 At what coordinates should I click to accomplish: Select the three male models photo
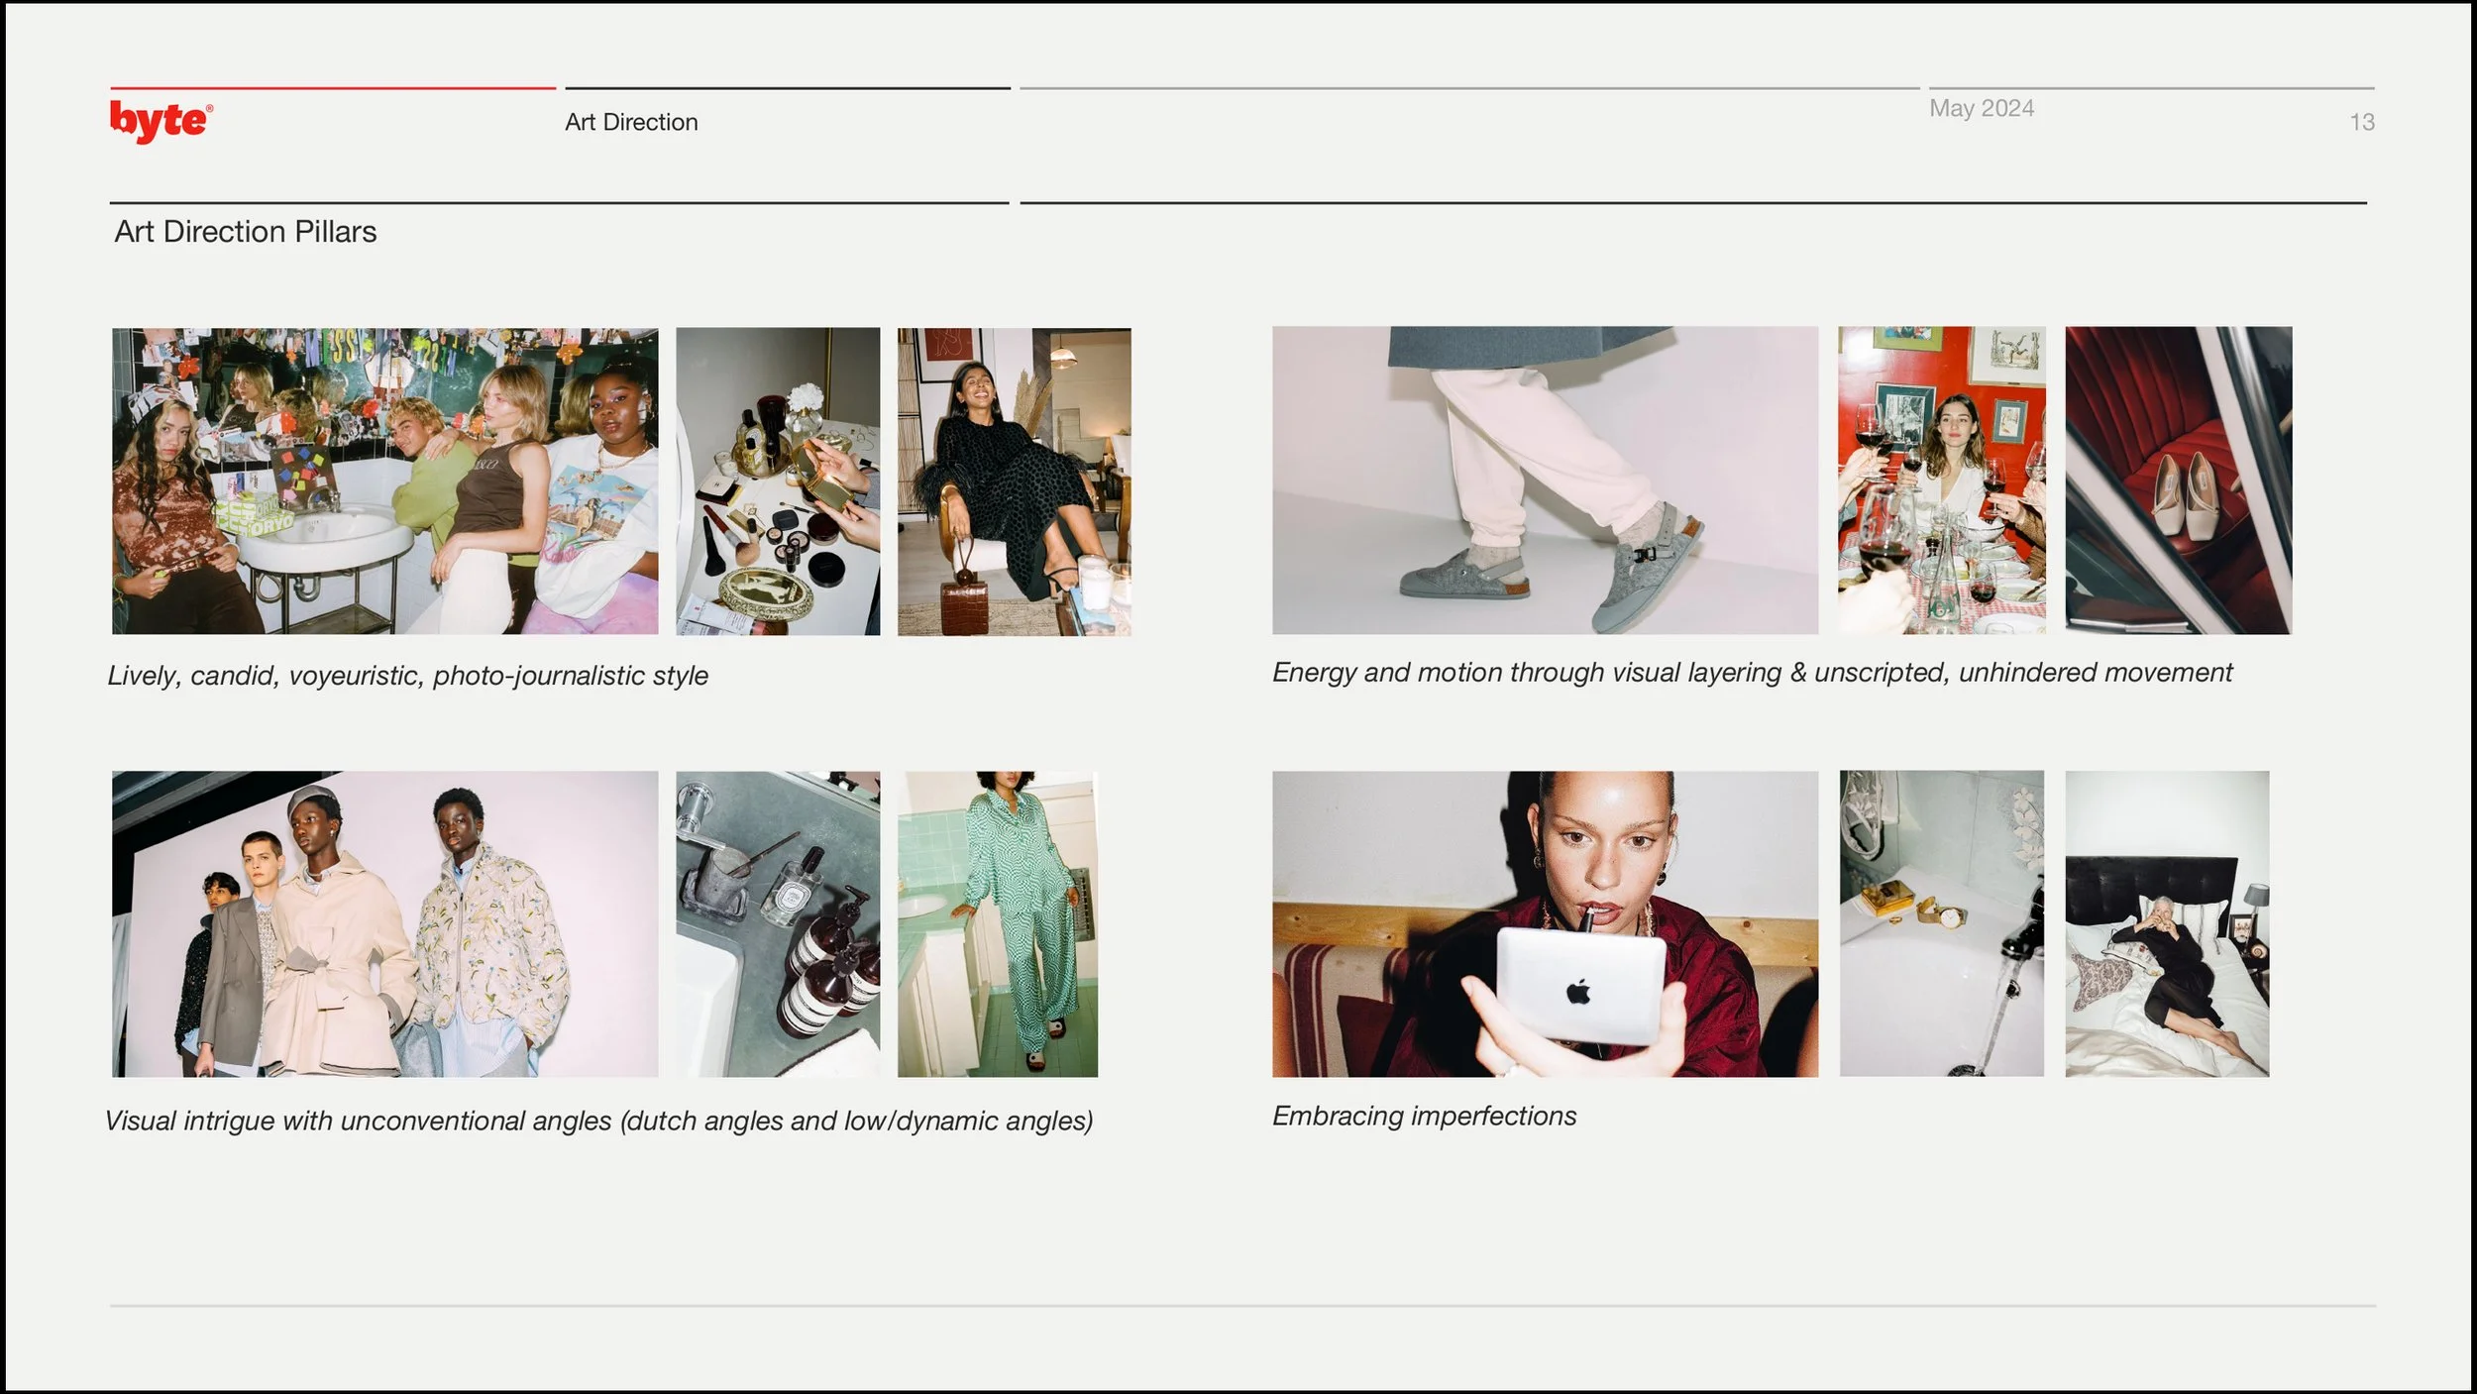(x=384, y=923)
